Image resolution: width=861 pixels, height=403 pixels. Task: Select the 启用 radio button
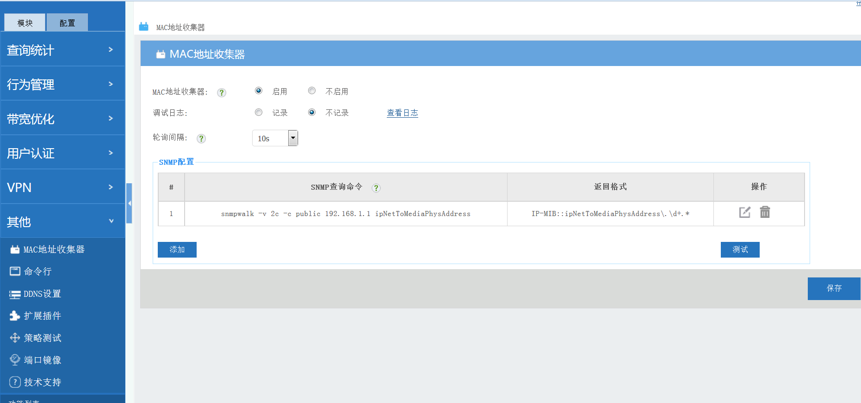coord(259,91)
